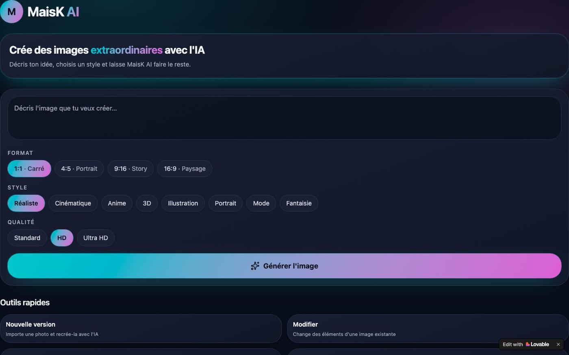This screenshot has height=355, width=569.
Task: Click the STYLE section label
Action: pyautogui.click(x=17, y=187)
